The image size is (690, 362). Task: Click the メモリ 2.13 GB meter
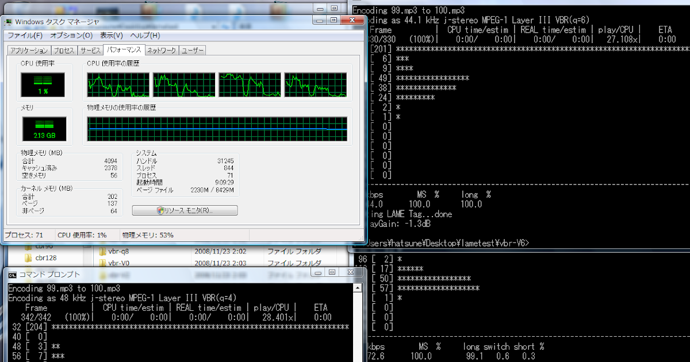[x=44, y=129]
